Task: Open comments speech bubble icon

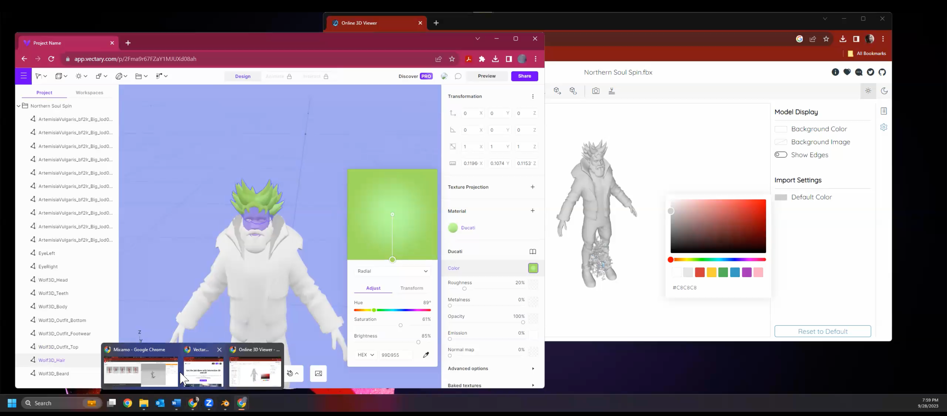Action: click(x=458, y=76)
